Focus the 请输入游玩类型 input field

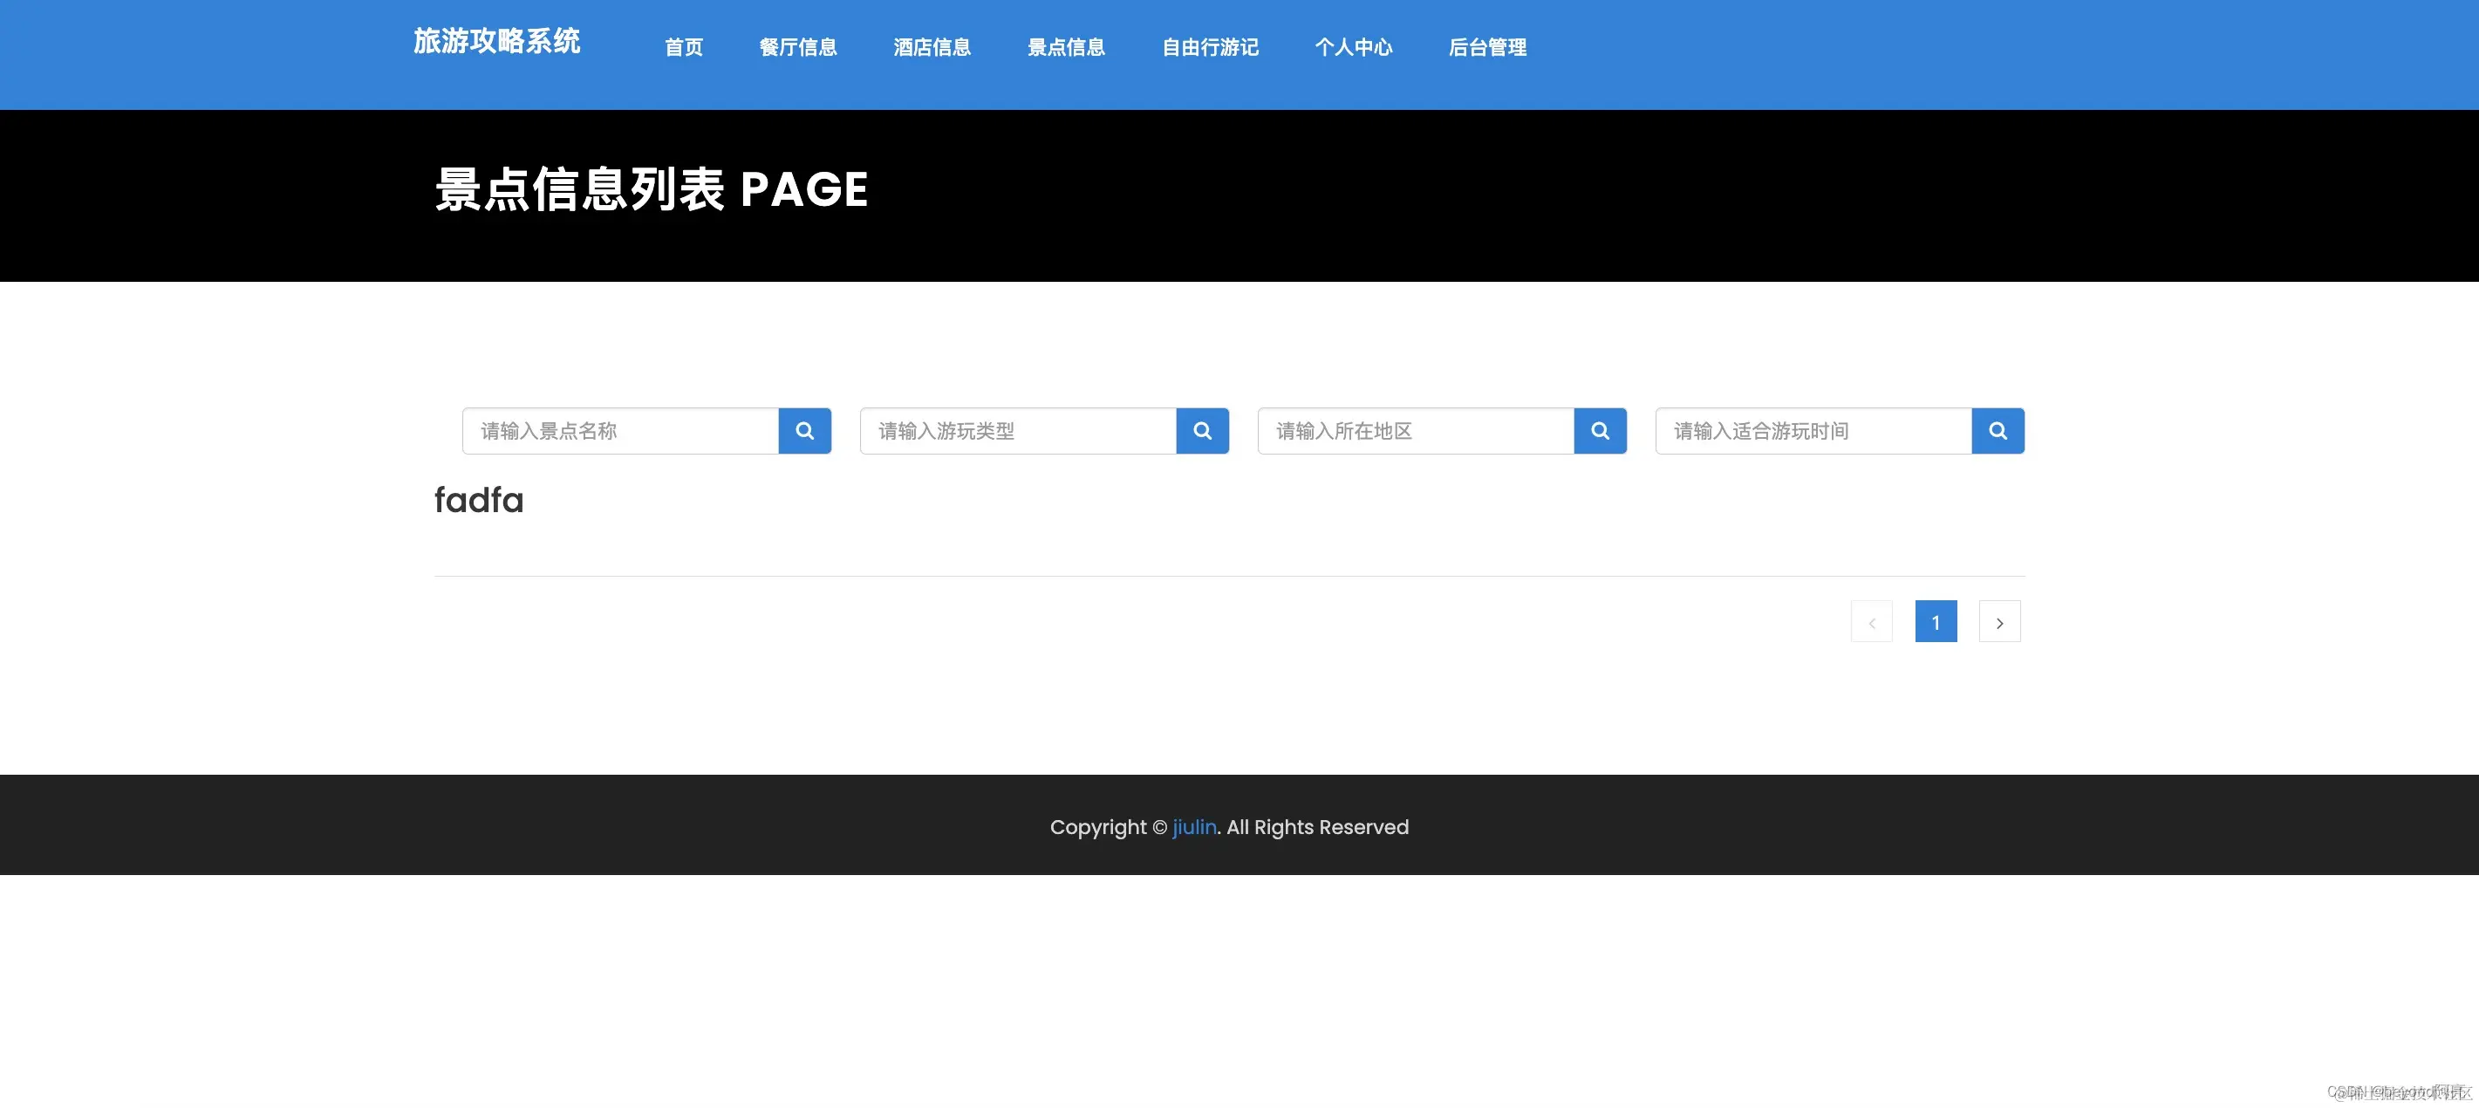(1018, 430)
